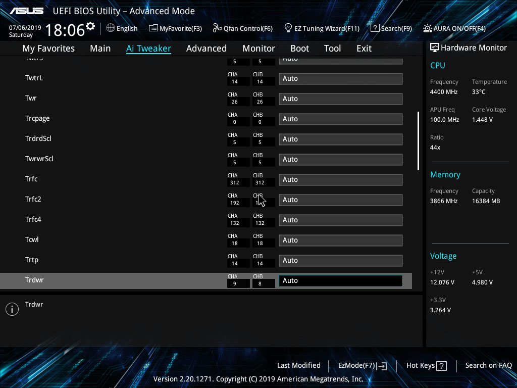Click the ASUS logo
This screenshot has height=388, width=517.
tap(27, 11)
